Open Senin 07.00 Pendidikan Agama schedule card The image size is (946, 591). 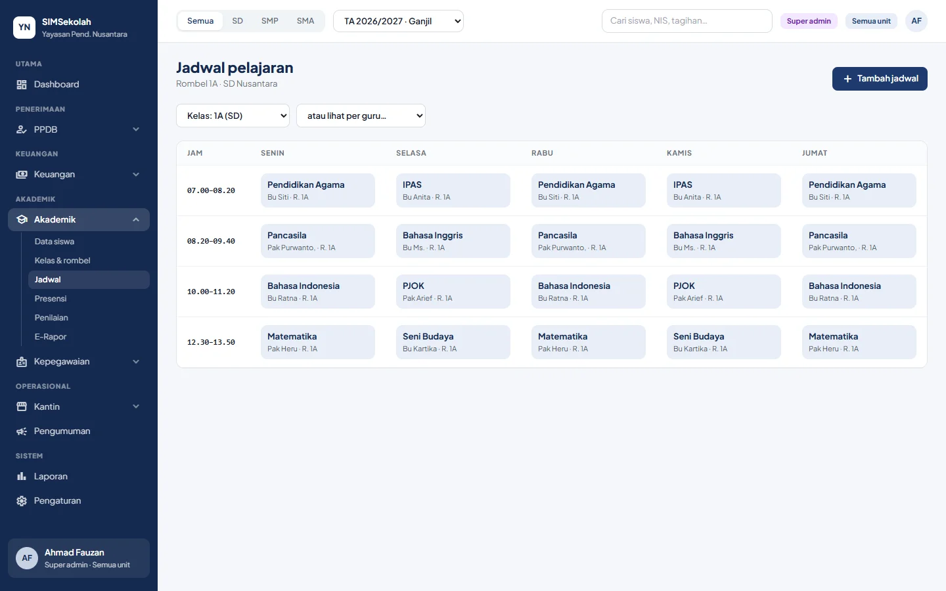pos(318,190)
